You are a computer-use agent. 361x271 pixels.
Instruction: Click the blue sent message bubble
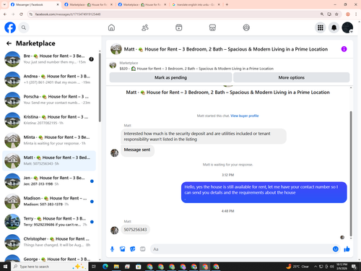tap(264, 192)
